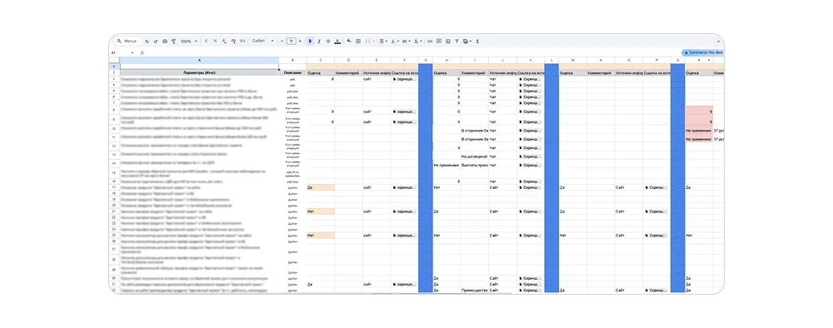Click the Insert link icon
The image size is (833, 328).
point(431,41)
